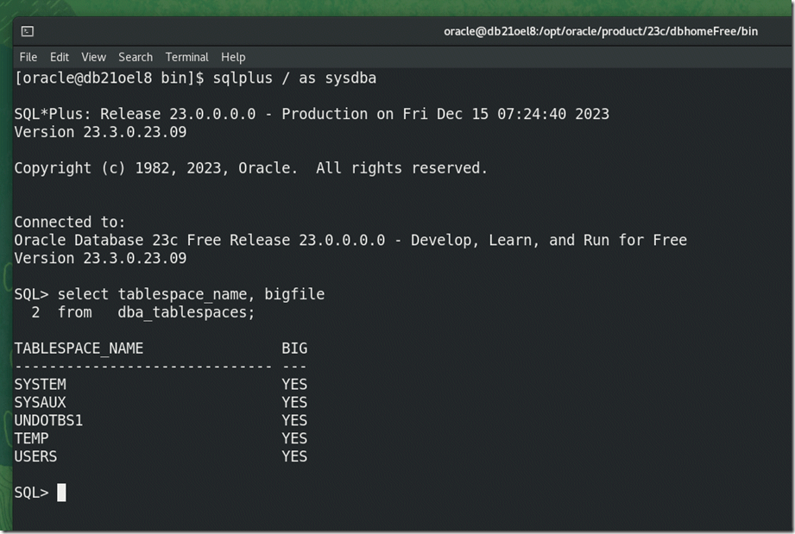The height and width of the screenshot is (534, 795).
Task: Click the window title path text
Action: pos(600,31)
